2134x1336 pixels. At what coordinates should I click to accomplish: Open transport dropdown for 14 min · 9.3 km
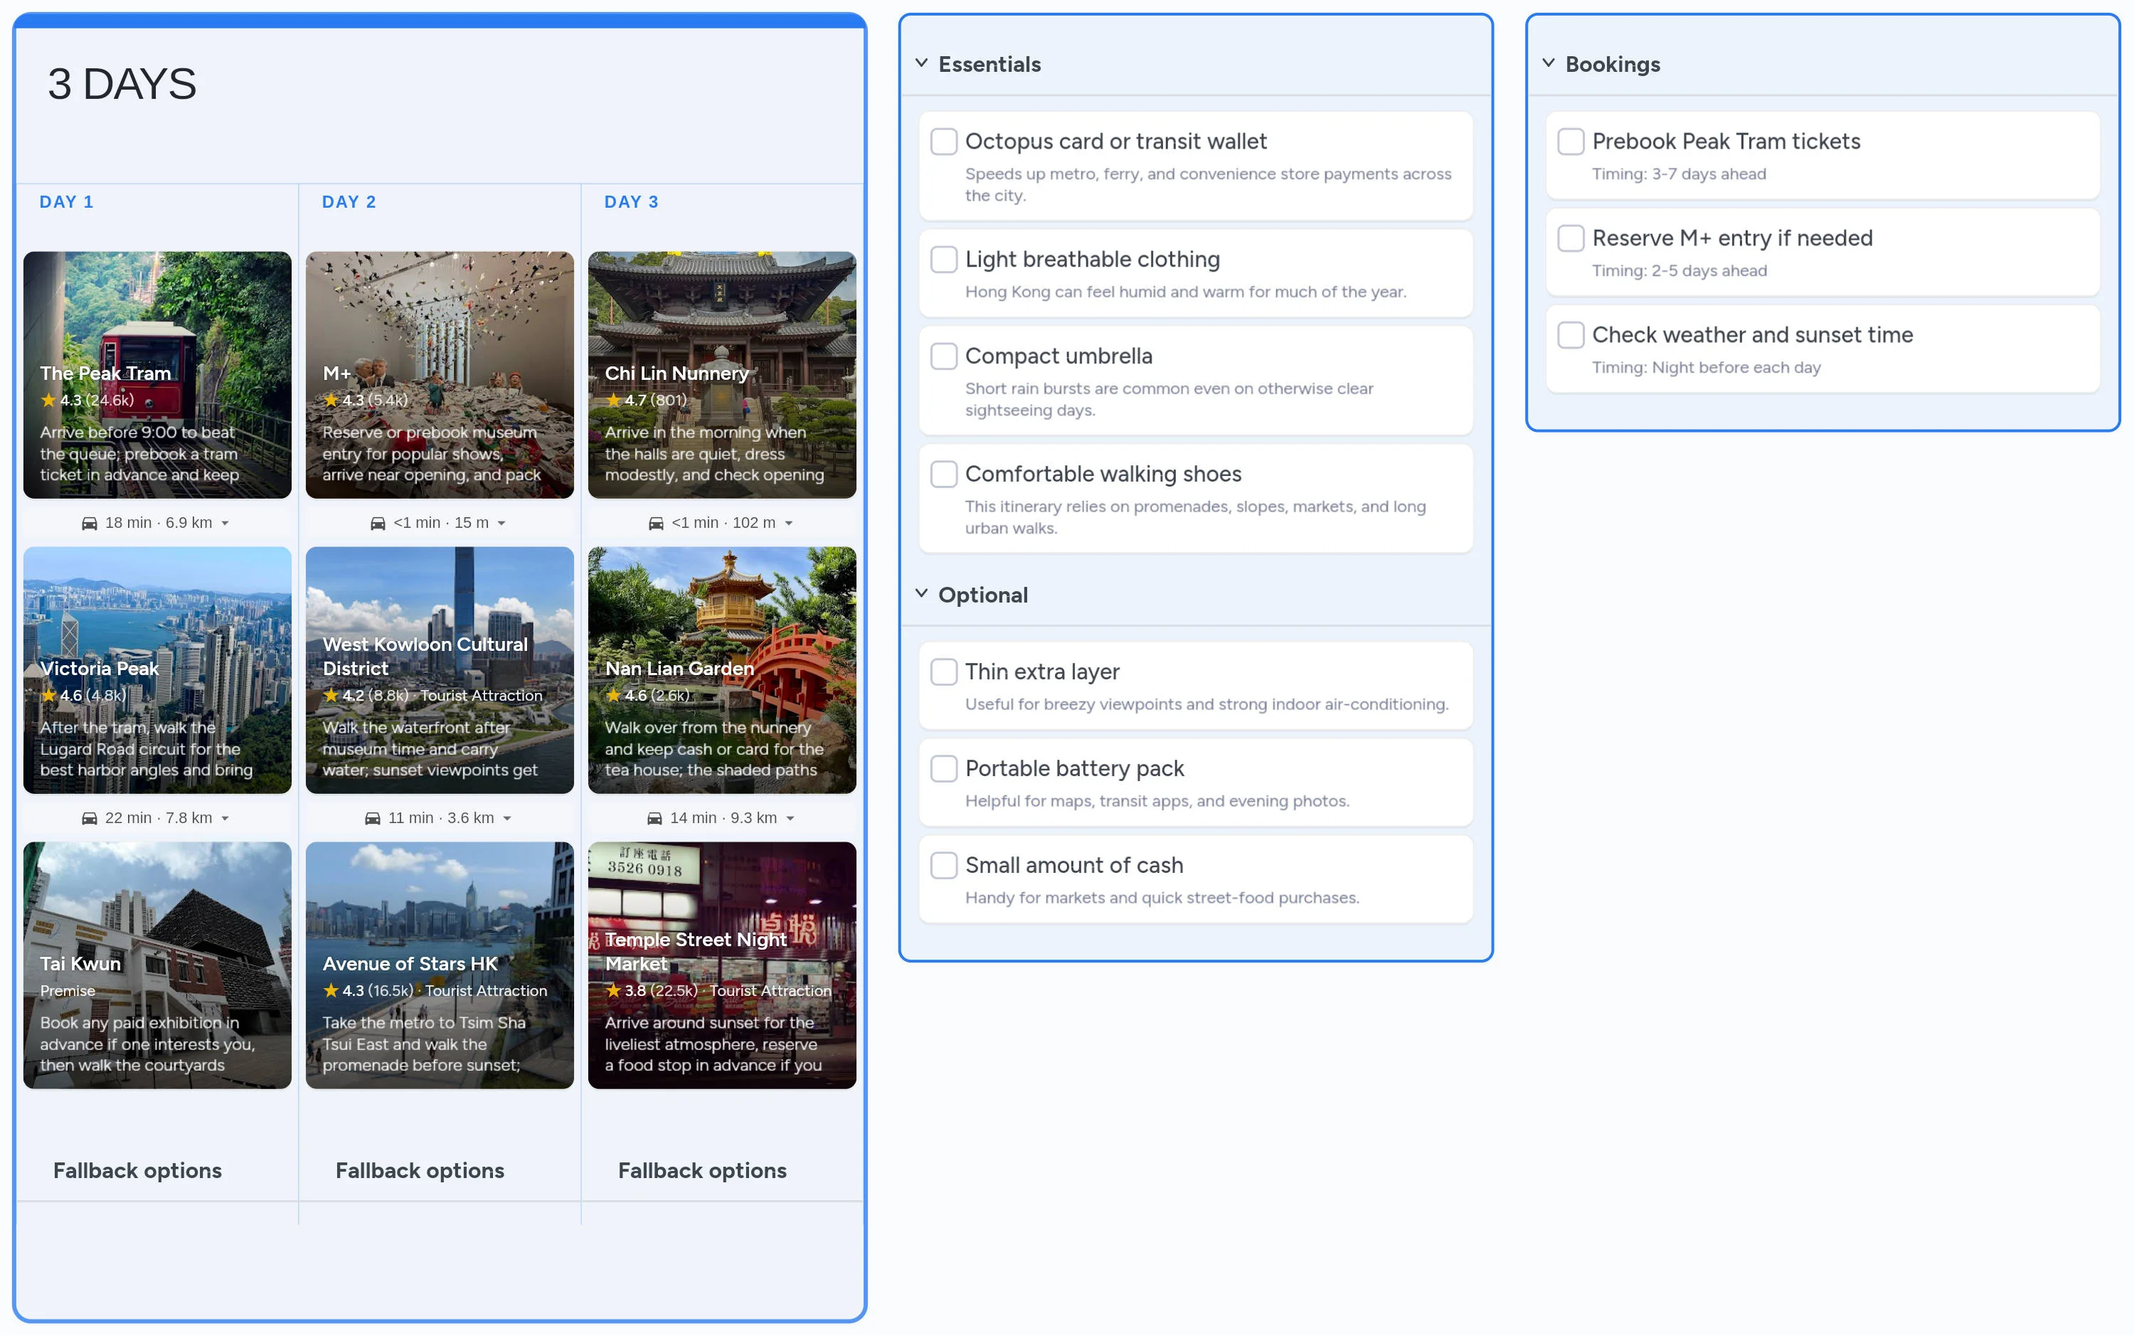pyautogui.click(x=790, y=819)
